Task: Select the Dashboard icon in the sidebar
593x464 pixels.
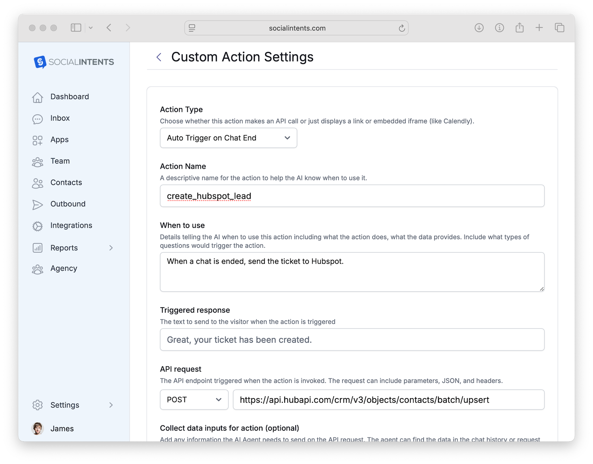Action: 38,97
